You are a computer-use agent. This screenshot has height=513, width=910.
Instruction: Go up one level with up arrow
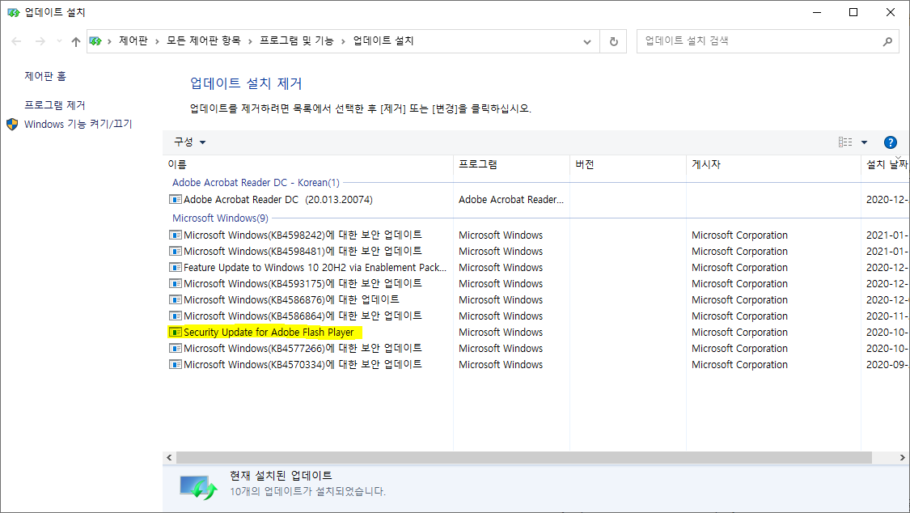(76, 41)
